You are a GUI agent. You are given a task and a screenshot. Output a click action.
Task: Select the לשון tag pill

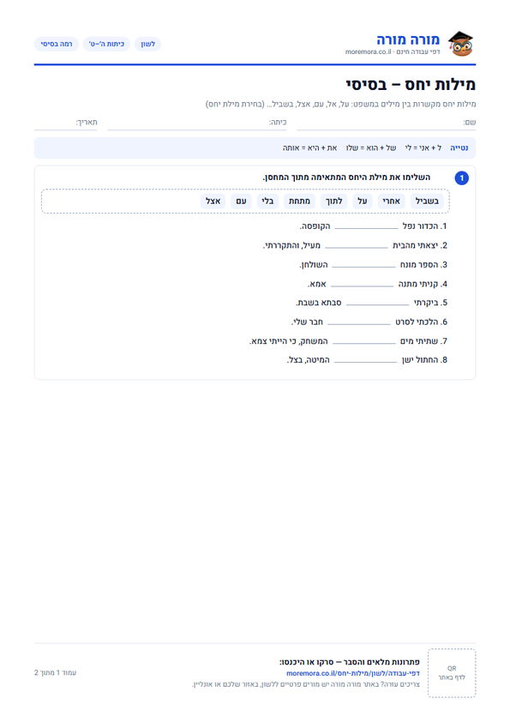point(147,45)
